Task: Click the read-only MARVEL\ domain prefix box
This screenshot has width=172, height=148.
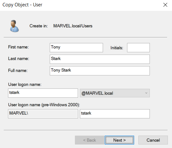Action: tap(43, 114)
